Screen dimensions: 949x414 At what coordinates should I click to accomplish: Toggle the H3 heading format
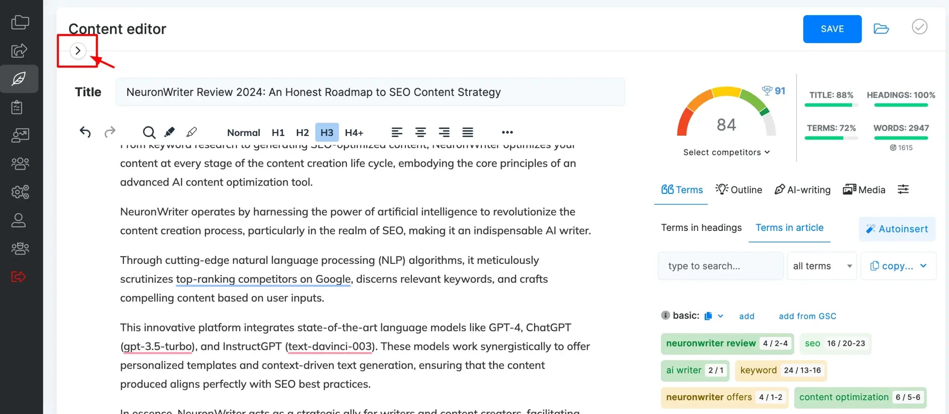point(327,132)
